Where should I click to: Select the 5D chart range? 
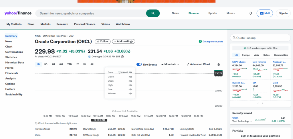46,64
